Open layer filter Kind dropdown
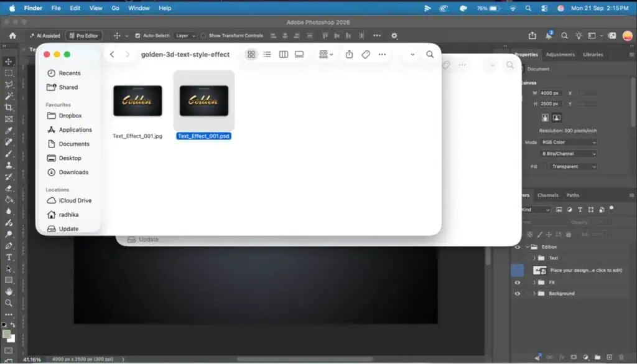Screen dimensions: 637x364 pyautogui.click(x=536, y=210)
